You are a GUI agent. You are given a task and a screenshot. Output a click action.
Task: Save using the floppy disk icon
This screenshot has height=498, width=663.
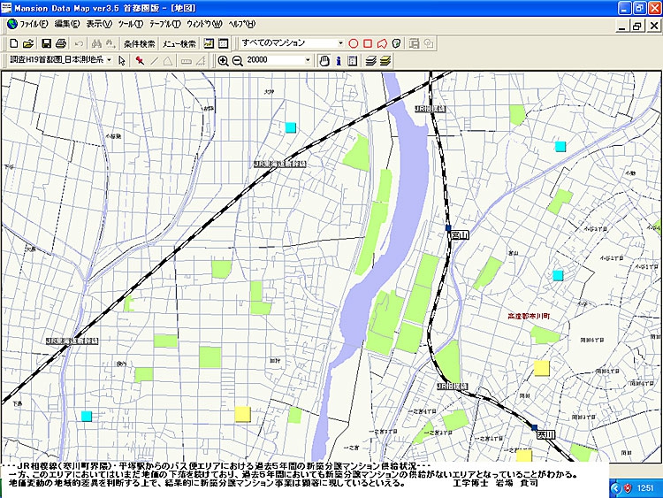point(45,43)
